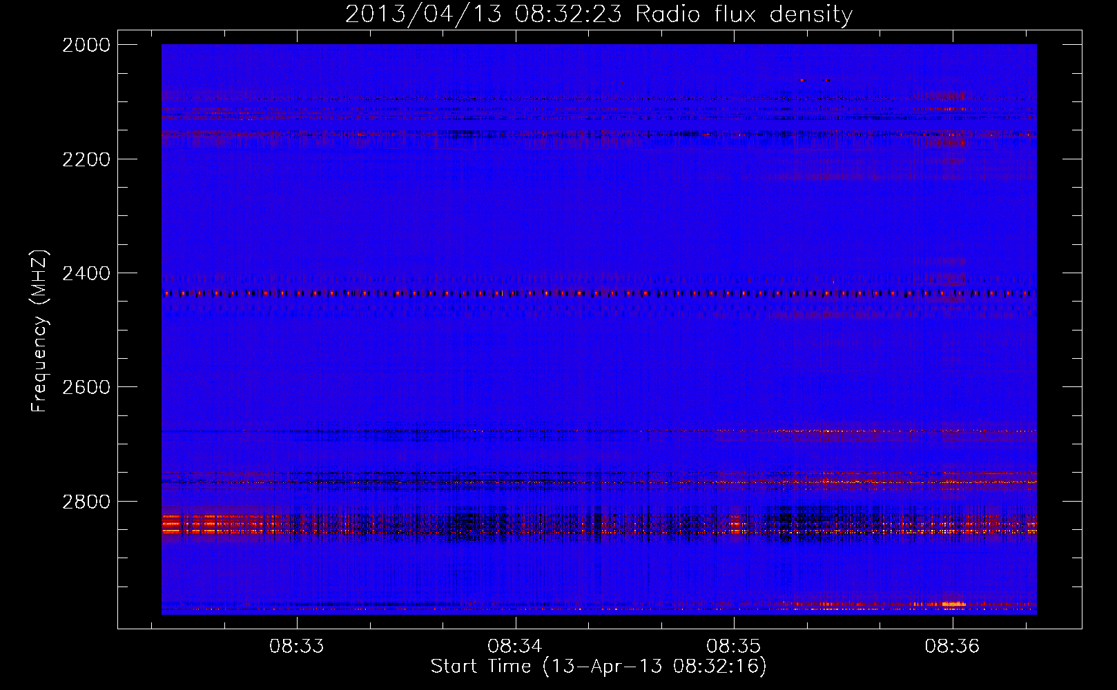Click the plot title '2013/04/13 08:32:23 Radio flux density'
This screenshot has width=1117, height=690.
599,14
